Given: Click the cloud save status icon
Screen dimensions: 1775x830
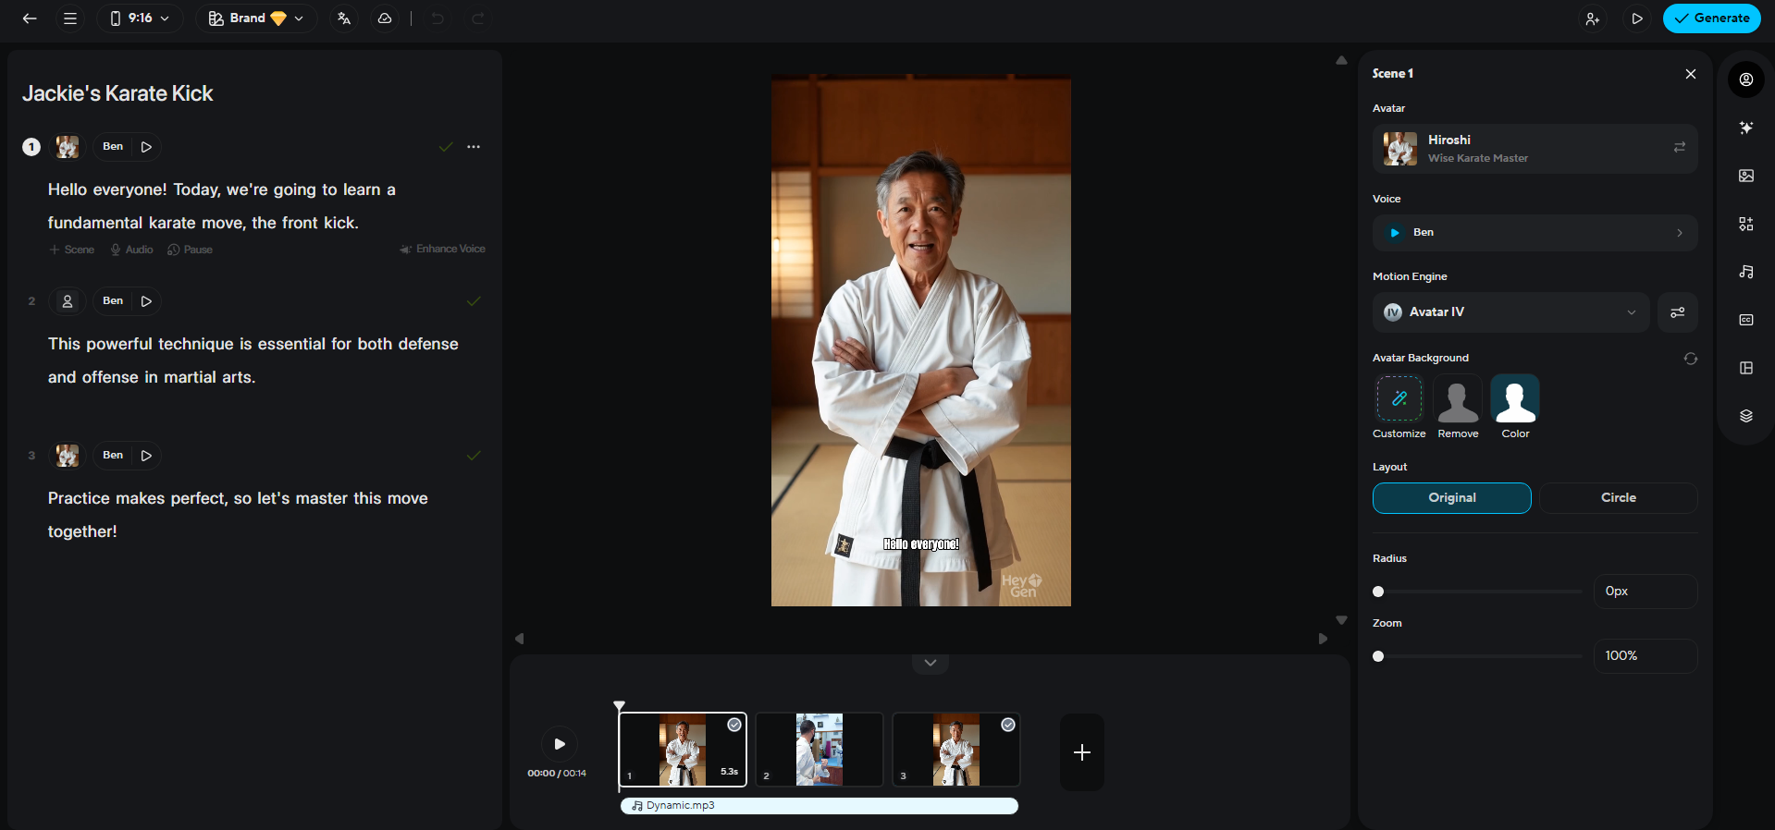Looking at the screenshot, I should [x=385, y=18].
